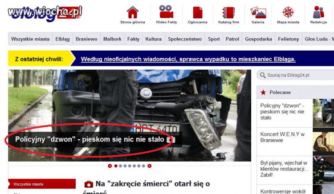Open the Gospodarka section
334x194 pixels.
pyautogui.click(x=258, y=39)
